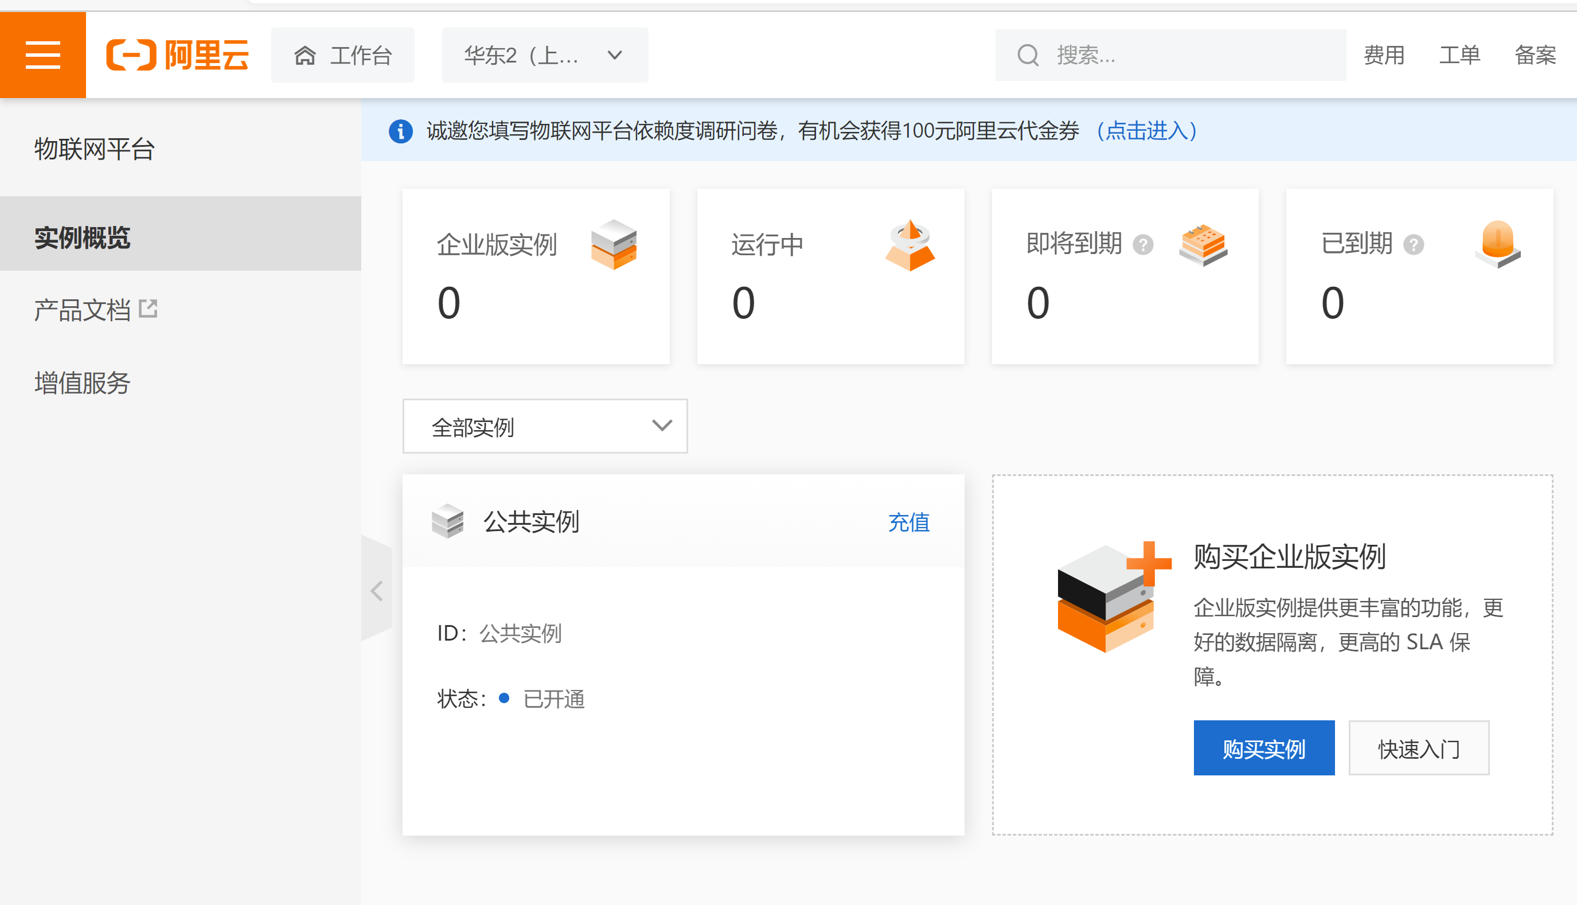
Task: Open the survey 点击进入 link
Action: click(x=1146, y=131)
